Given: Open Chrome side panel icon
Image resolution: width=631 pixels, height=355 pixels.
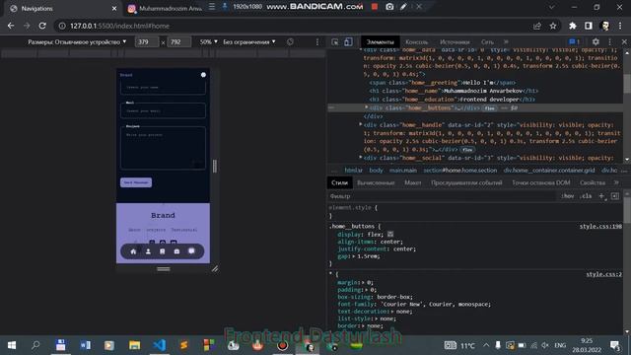Looking at the screenshot, I should [589, 26].
